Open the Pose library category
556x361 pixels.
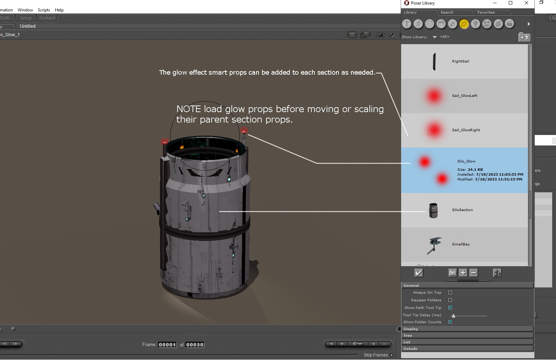(418, 24)
